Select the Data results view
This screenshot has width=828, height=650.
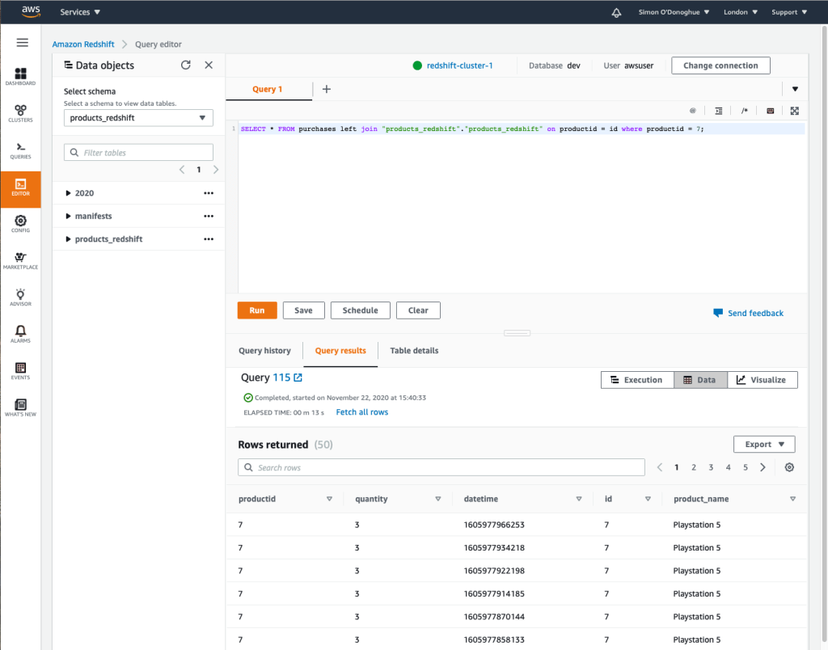699,380
